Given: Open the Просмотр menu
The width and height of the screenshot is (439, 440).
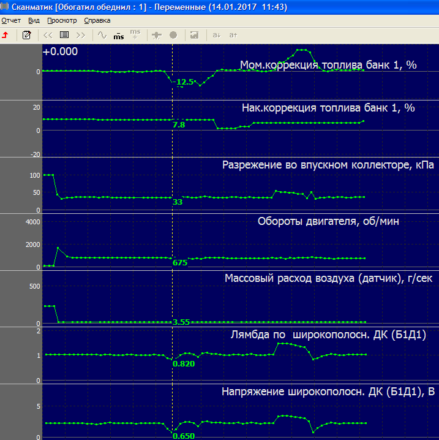Looking at the screenshot, I should coord(62,20).
